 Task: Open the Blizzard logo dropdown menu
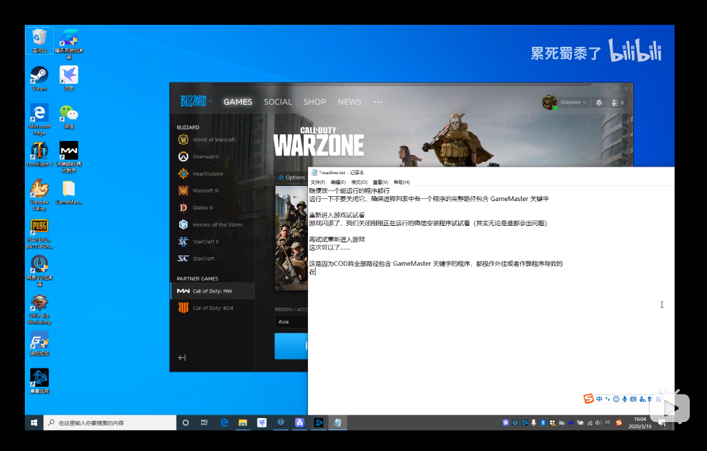click(196, 102)
